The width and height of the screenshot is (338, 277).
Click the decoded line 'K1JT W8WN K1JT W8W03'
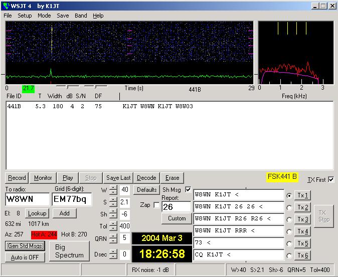[x=157, y=106]
